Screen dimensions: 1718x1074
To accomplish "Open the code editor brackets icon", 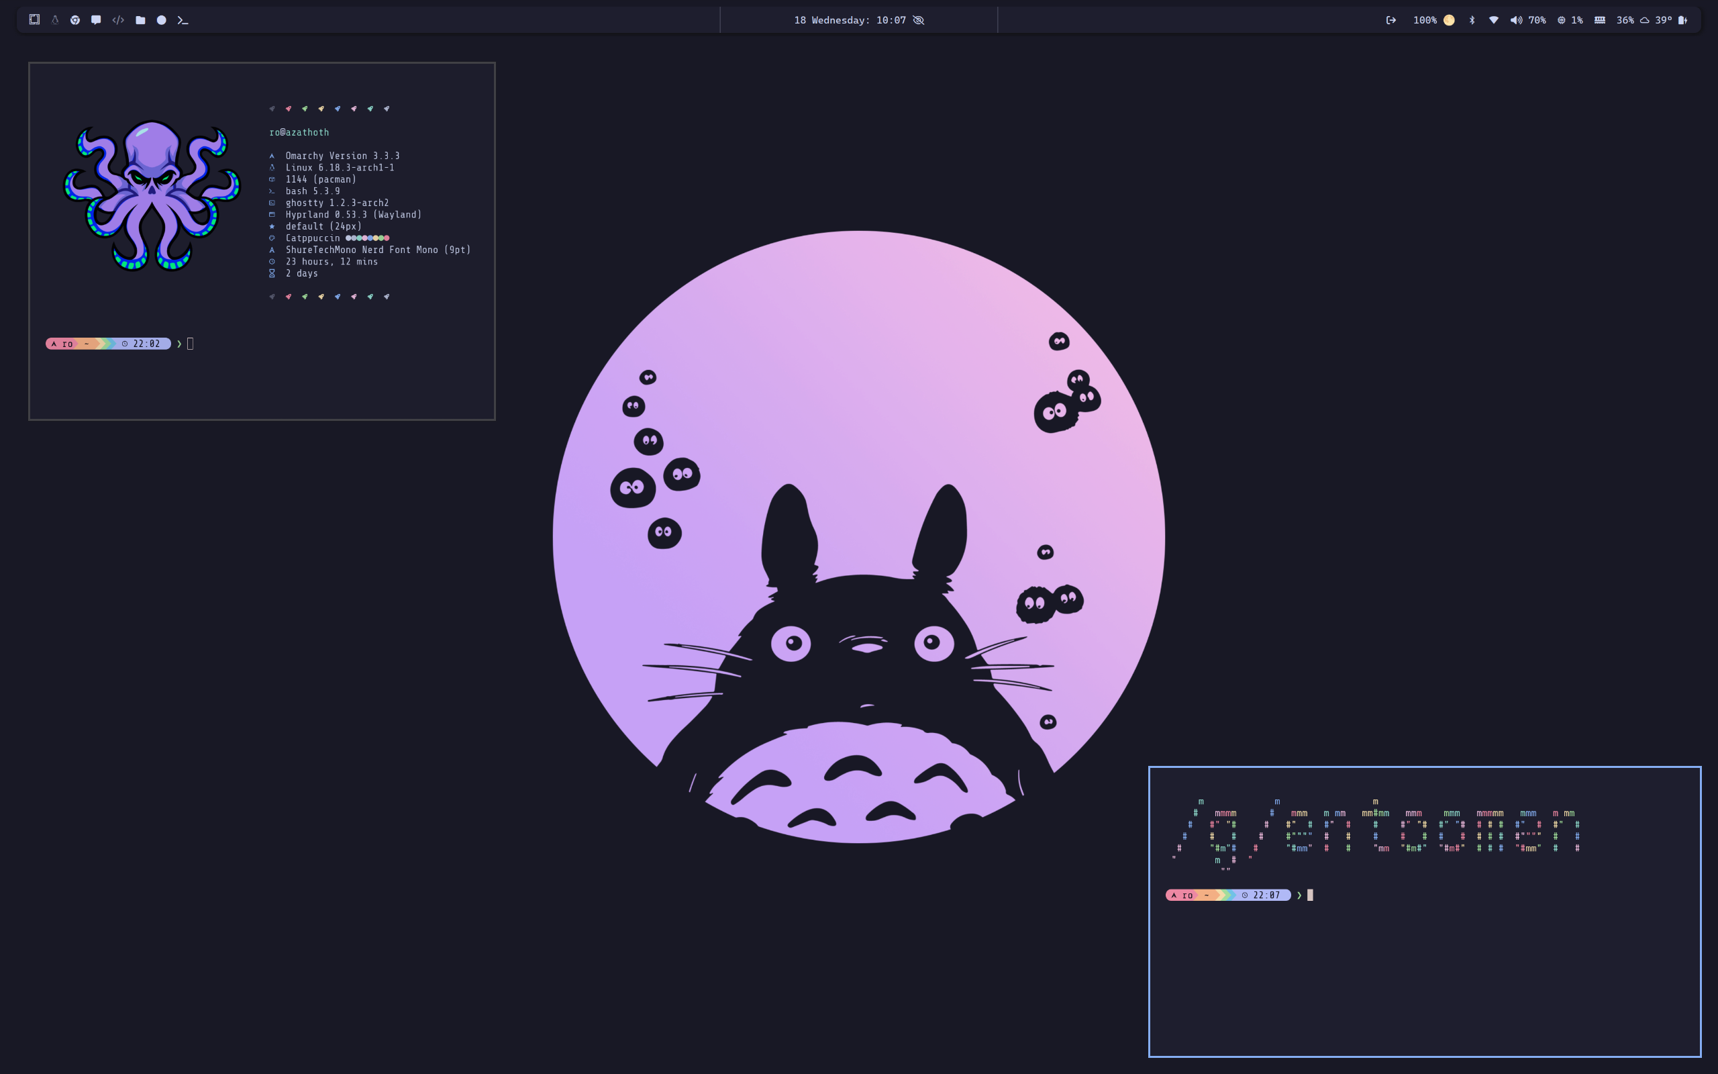I will coord(119,20).
